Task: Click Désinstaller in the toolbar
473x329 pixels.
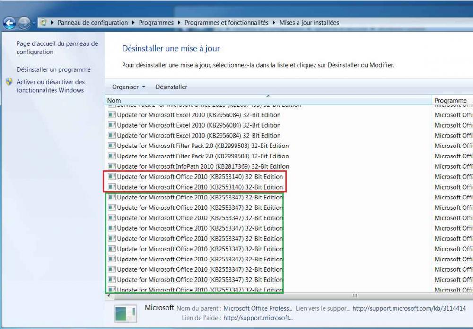Action: (171, 87)
